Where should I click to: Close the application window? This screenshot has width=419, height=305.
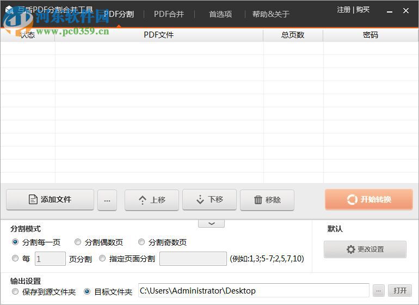click(x=406, y=11)
